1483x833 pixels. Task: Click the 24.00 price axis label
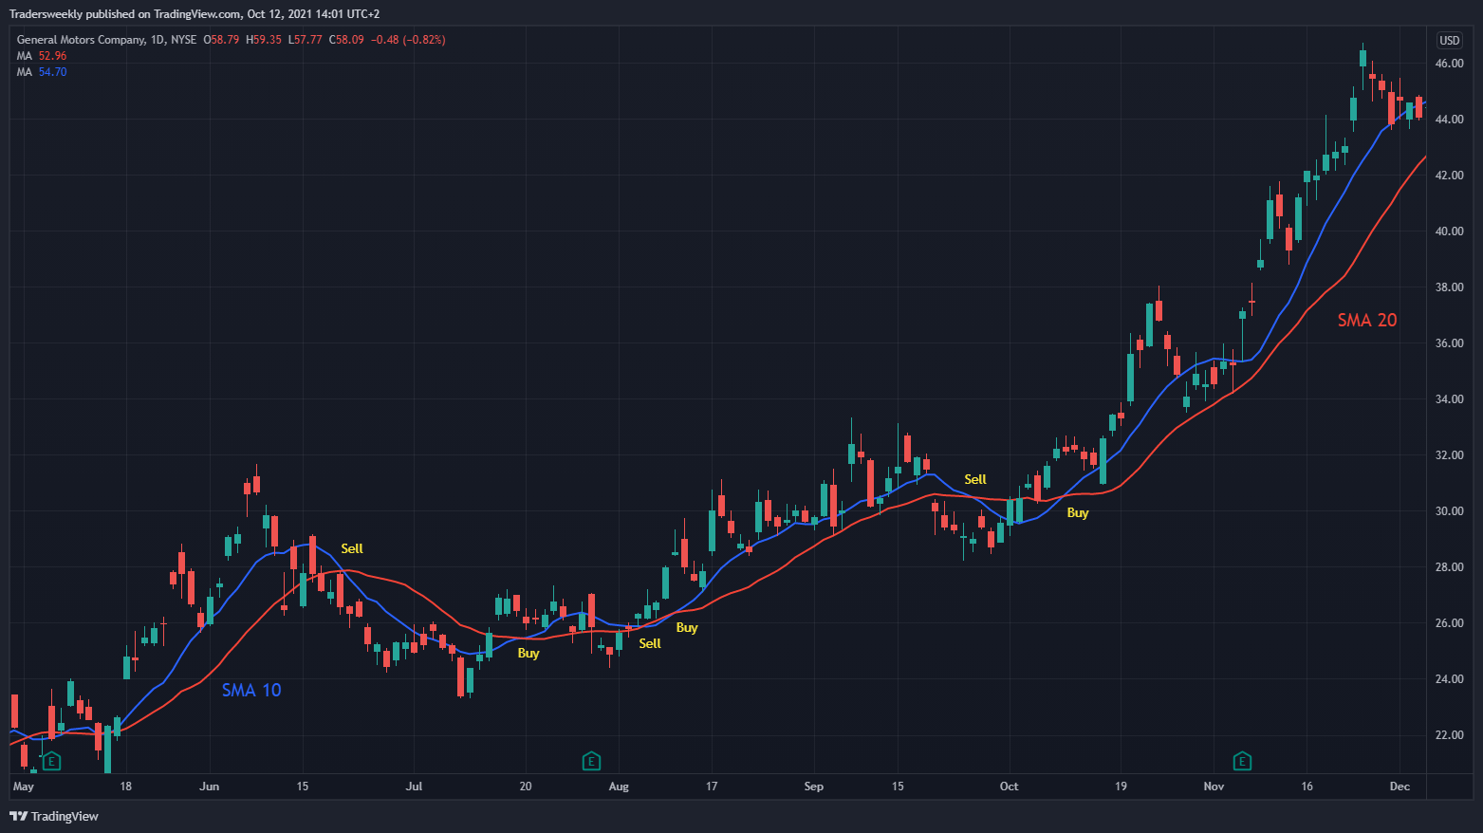(1449, 679)
